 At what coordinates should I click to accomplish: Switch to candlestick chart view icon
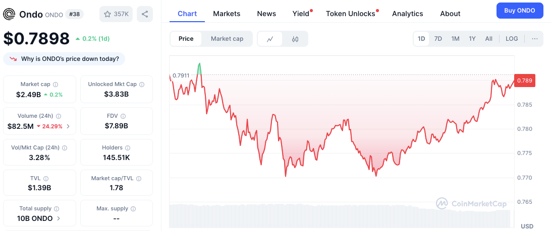pyautogui.click(x=295, y=39)
